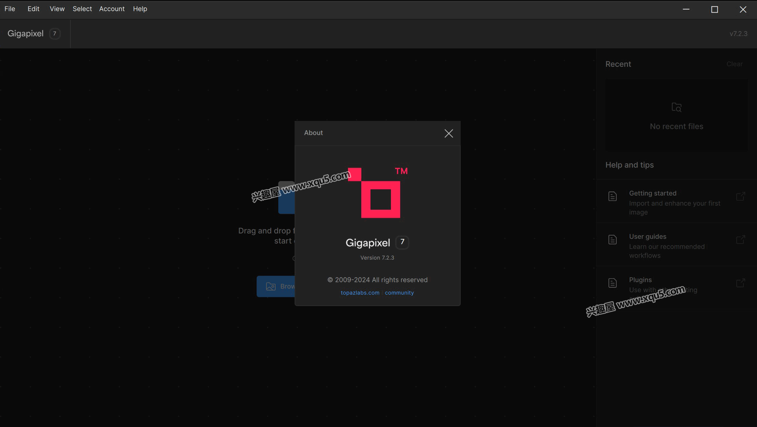Click the 7 badge next to header title
Image resolution: width=757 pixels, height=427 pixels.
click(x=54, y=33)
